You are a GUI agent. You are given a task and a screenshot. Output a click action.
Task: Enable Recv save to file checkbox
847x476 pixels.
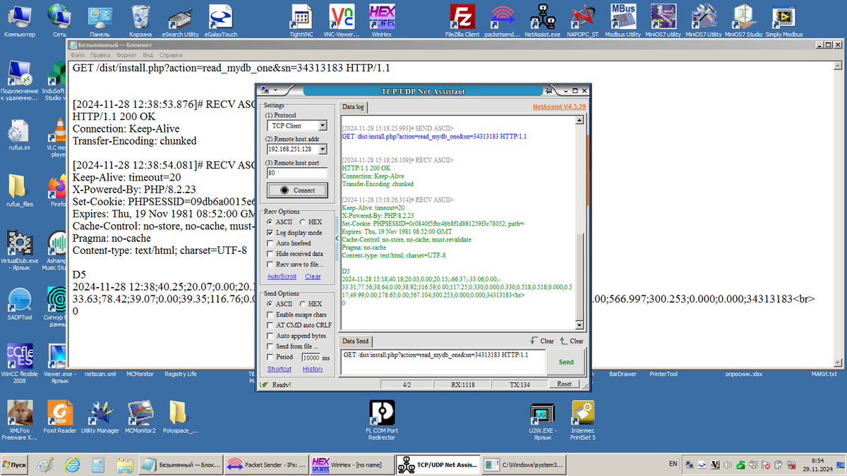[x=271, y=264]
